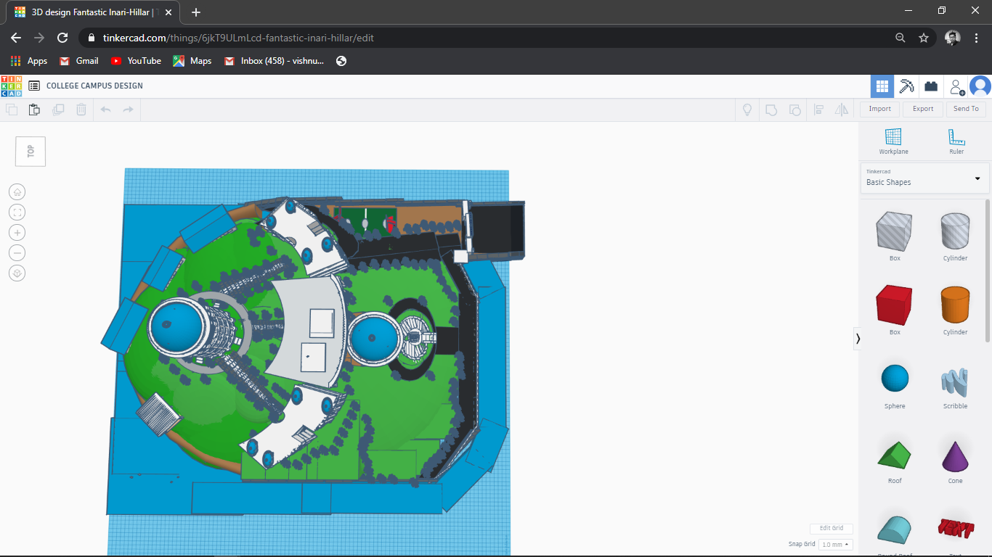This screenshot has height=557, width=992.
Task: Click the Undo arrow icon
Action: (x=106, y=110)
